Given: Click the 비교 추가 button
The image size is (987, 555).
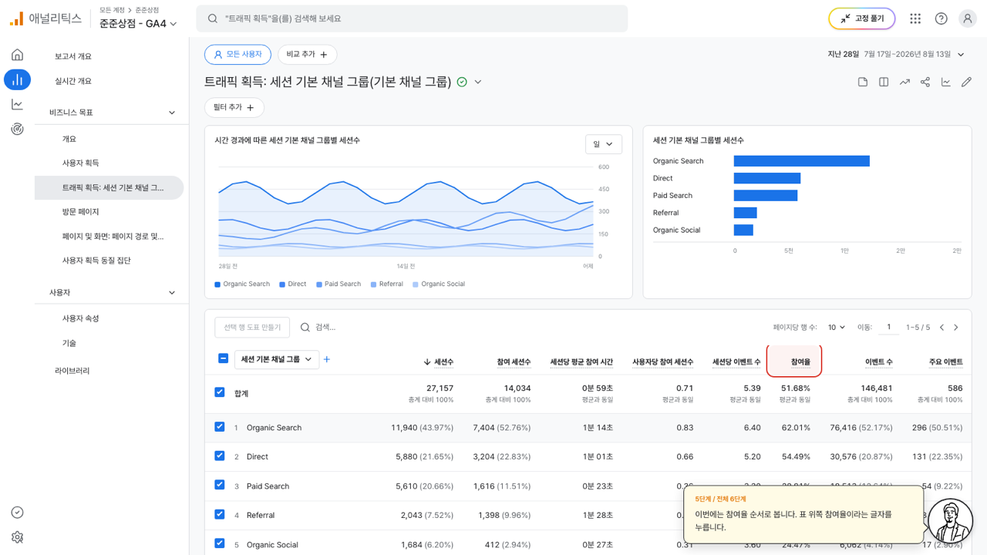Looking at the screenshot, I should click(x=307, y=55).
